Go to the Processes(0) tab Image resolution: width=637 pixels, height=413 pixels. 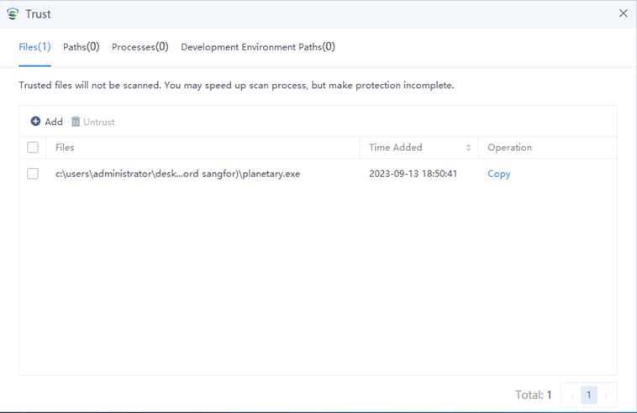[x=140, y=47]
